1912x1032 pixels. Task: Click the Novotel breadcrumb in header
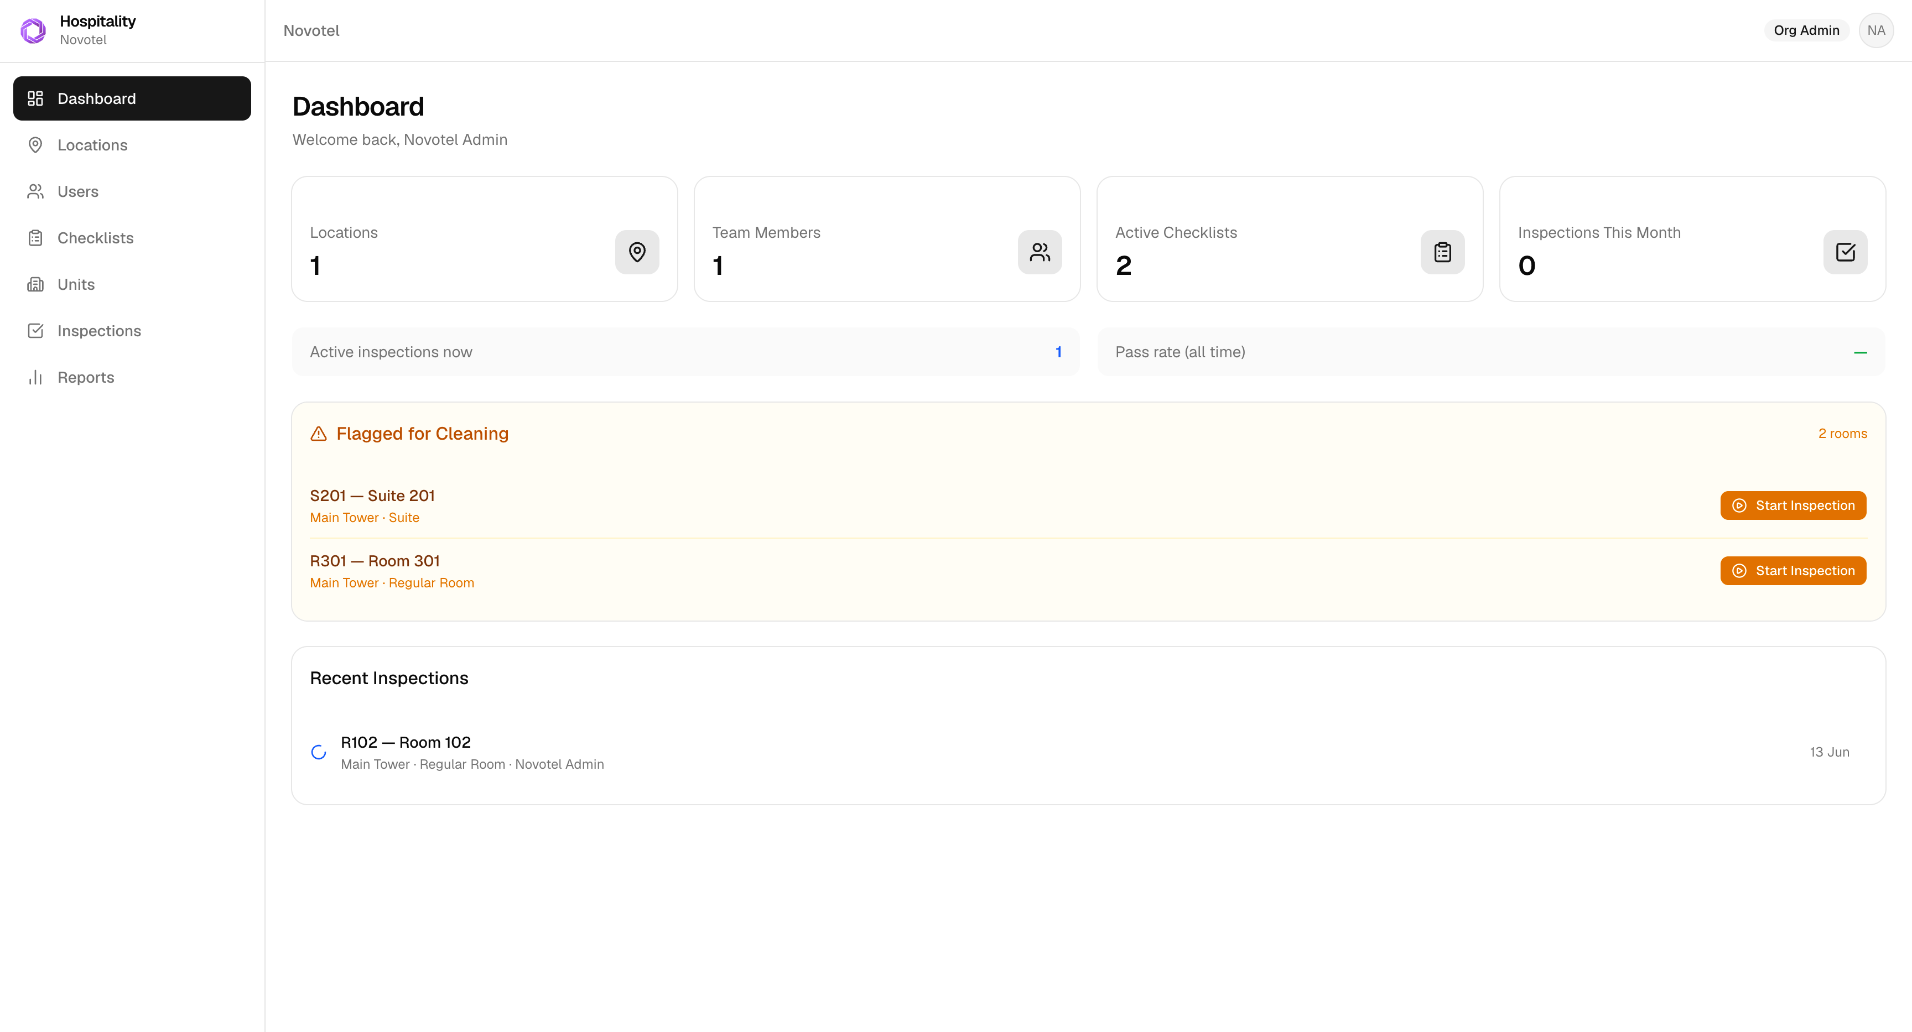[311, 30]
